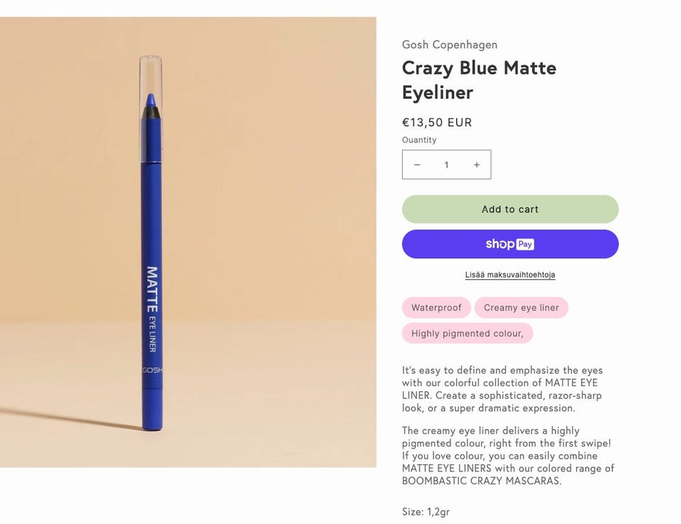Click the Quantity label
This screenshot has width=681, height=524.
419,140
